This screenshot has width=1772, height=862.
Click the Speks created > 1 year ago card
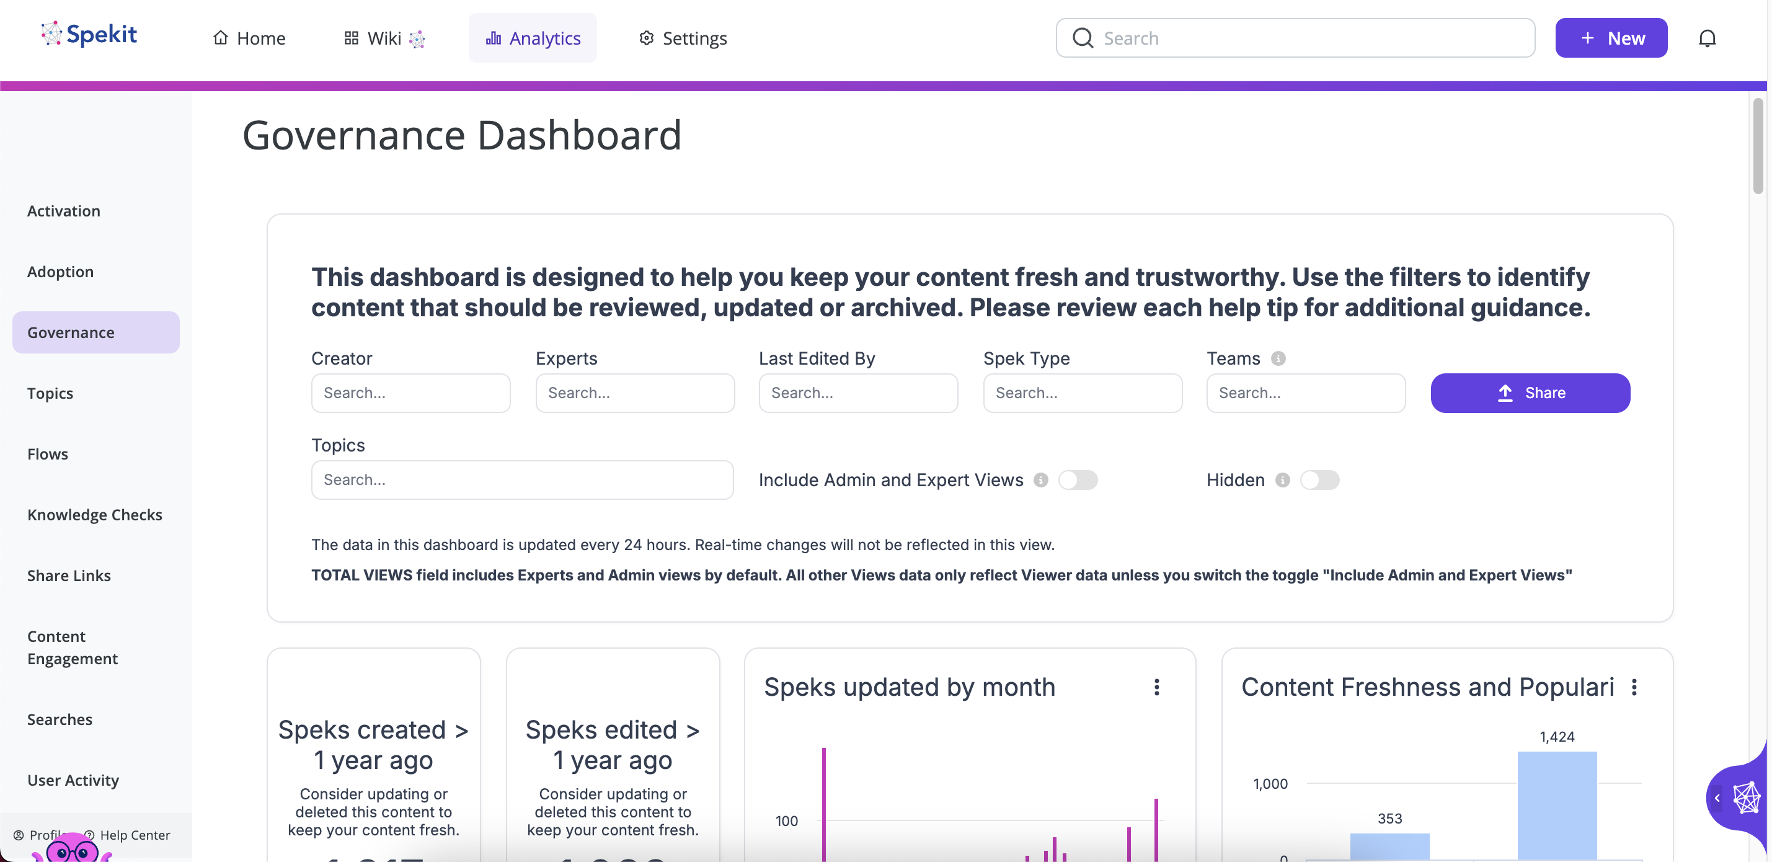(373, 755)
